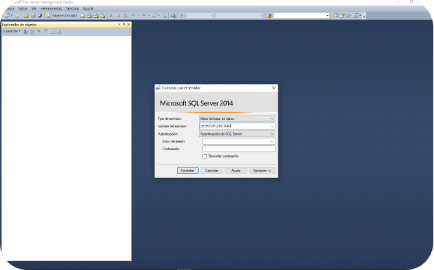Click the Analysis Services XMLA Query icon
Image resolution: width=434 pixels, height=270 pixels.
(103, 15)
